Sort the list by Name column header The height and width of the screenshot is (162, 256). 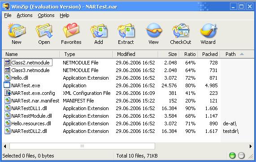[31, 54]
